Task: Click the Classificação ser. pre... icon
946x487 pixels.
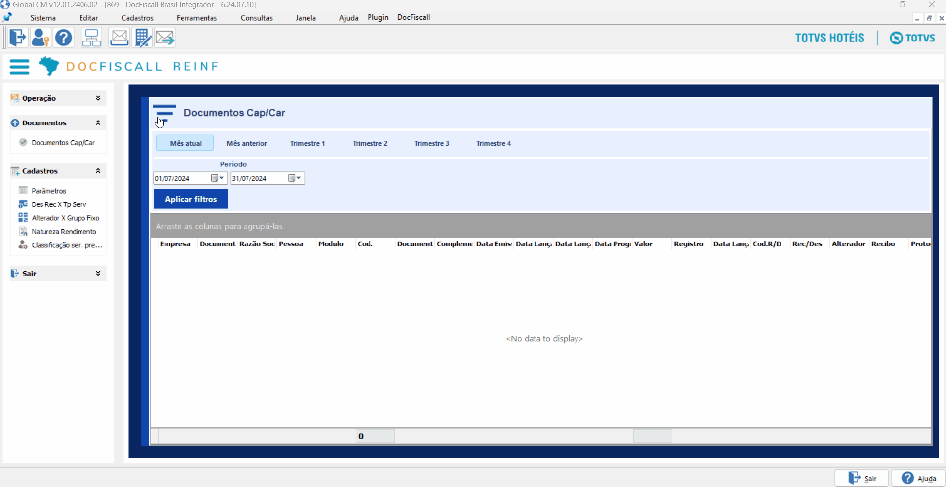Action: (x=23, y=245)
